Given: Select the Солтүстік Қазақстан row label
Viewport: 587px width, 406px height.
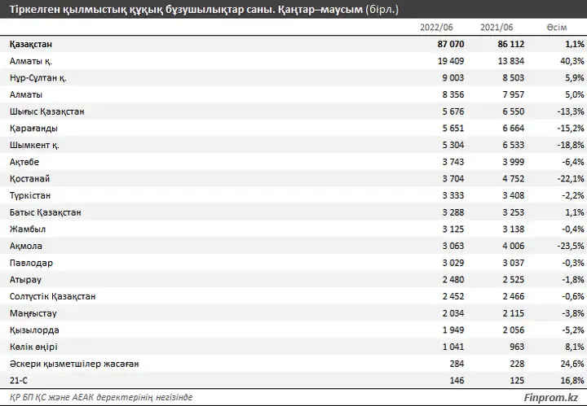Looking at the screenshot, I should point(52,296).
